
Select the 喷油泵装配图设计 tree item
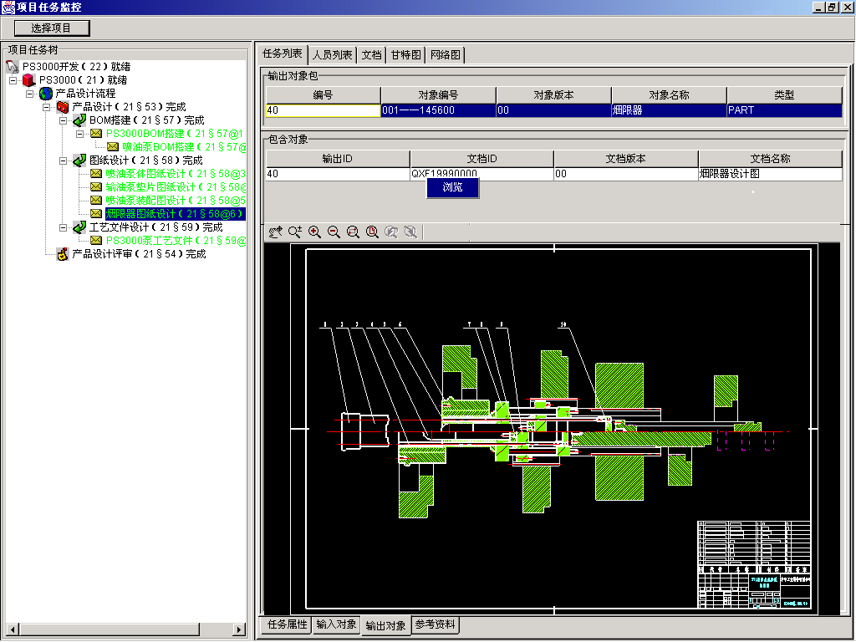click(x=176, y=201)
